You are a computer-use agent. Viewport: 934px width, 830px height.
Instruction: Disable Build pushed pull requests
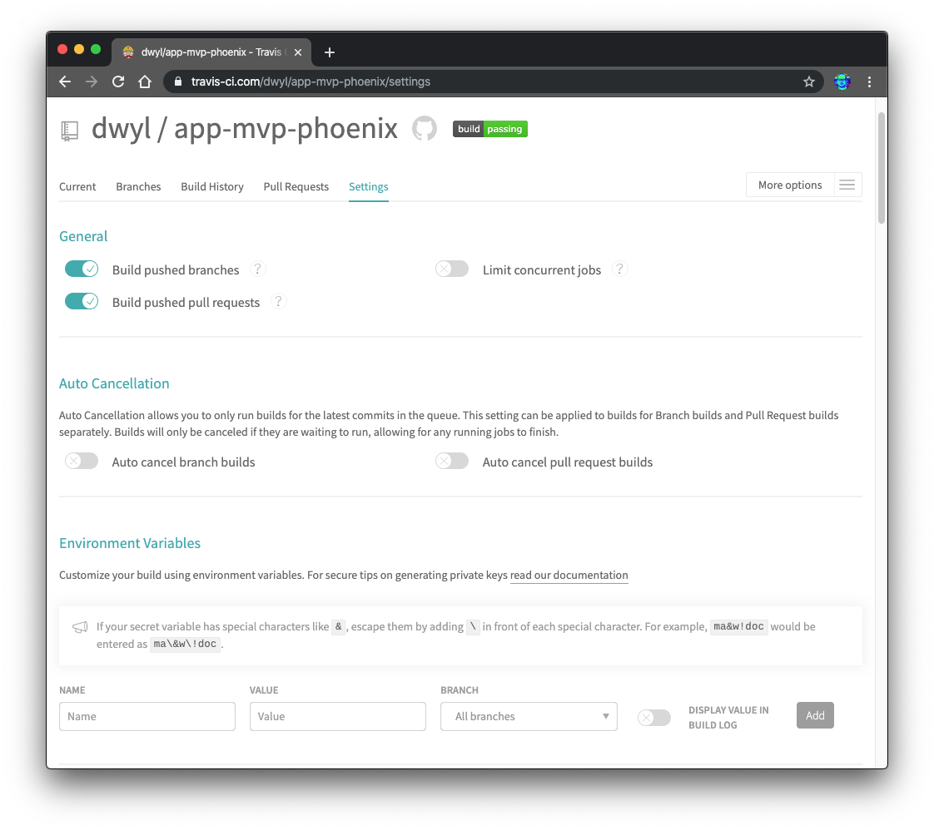(x=81, y=300)
